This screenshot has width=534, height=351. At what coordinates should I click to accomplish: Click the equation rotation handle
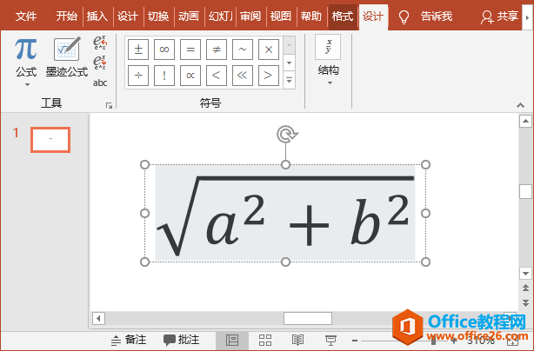[286, 134]
